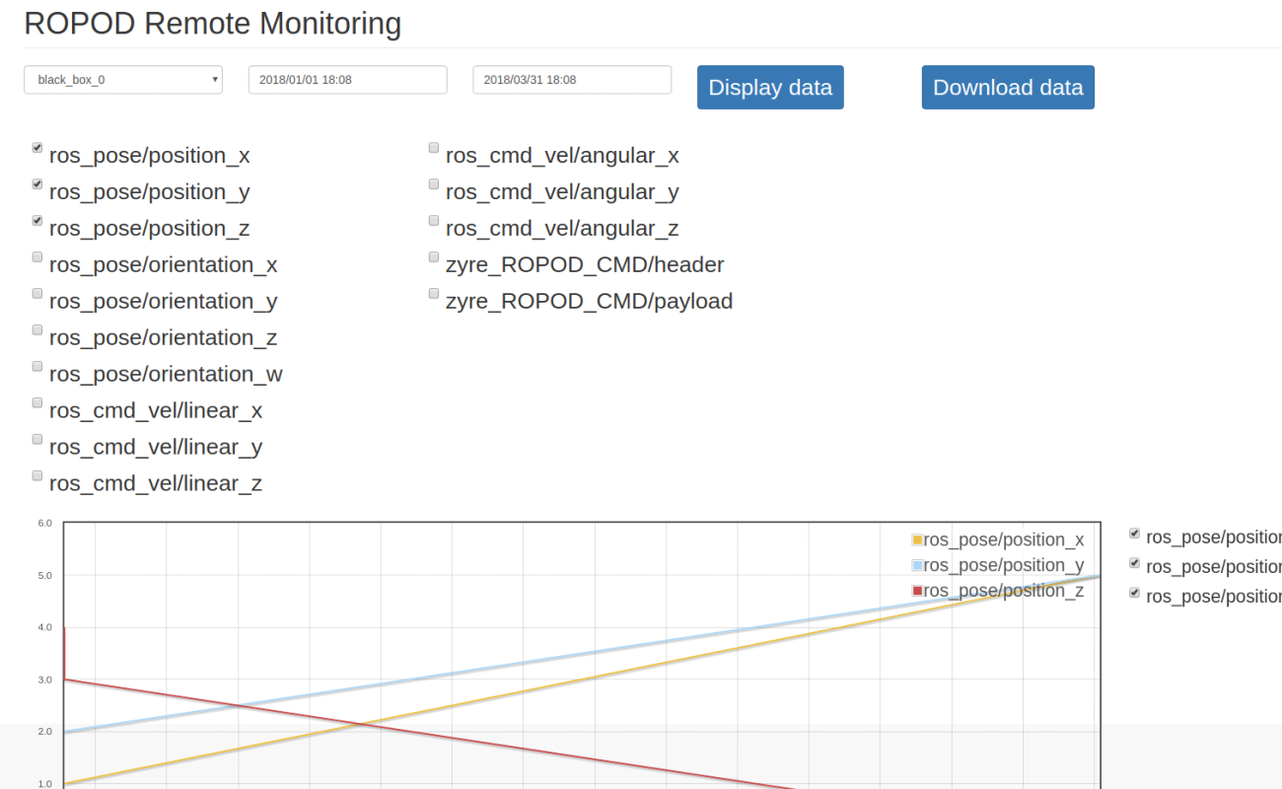The width and height of the screenshot is (1282, 789).
Task: Click the 6.0 y-axis label
Action: pos(44,523)
